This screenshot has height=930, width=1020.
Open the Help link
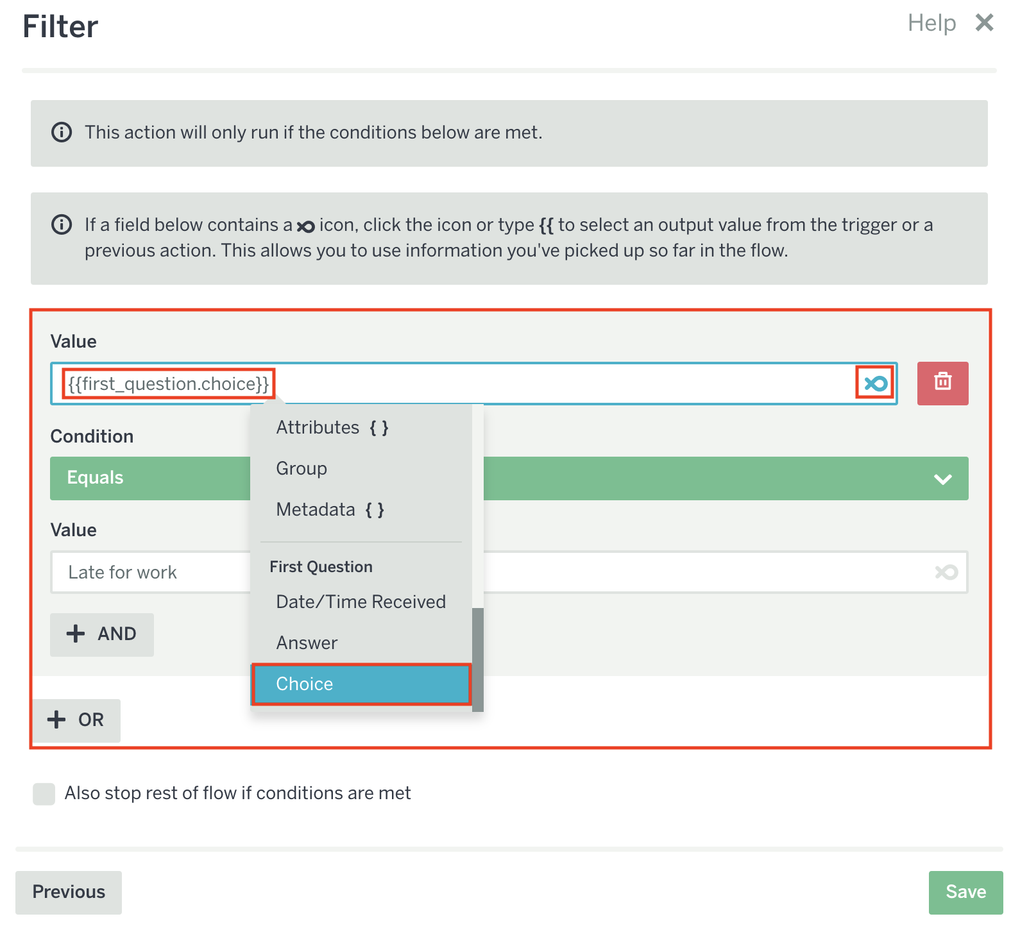point(931,23)
